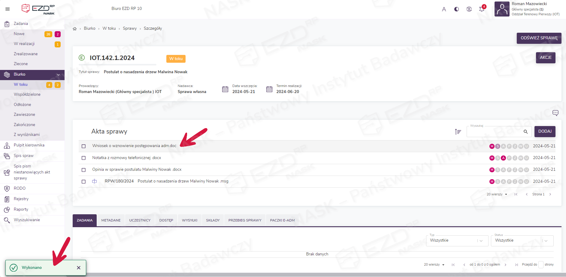
Task: Check the box for Wniosek o wznowienie postępowania
Action: tap(84, 146)
